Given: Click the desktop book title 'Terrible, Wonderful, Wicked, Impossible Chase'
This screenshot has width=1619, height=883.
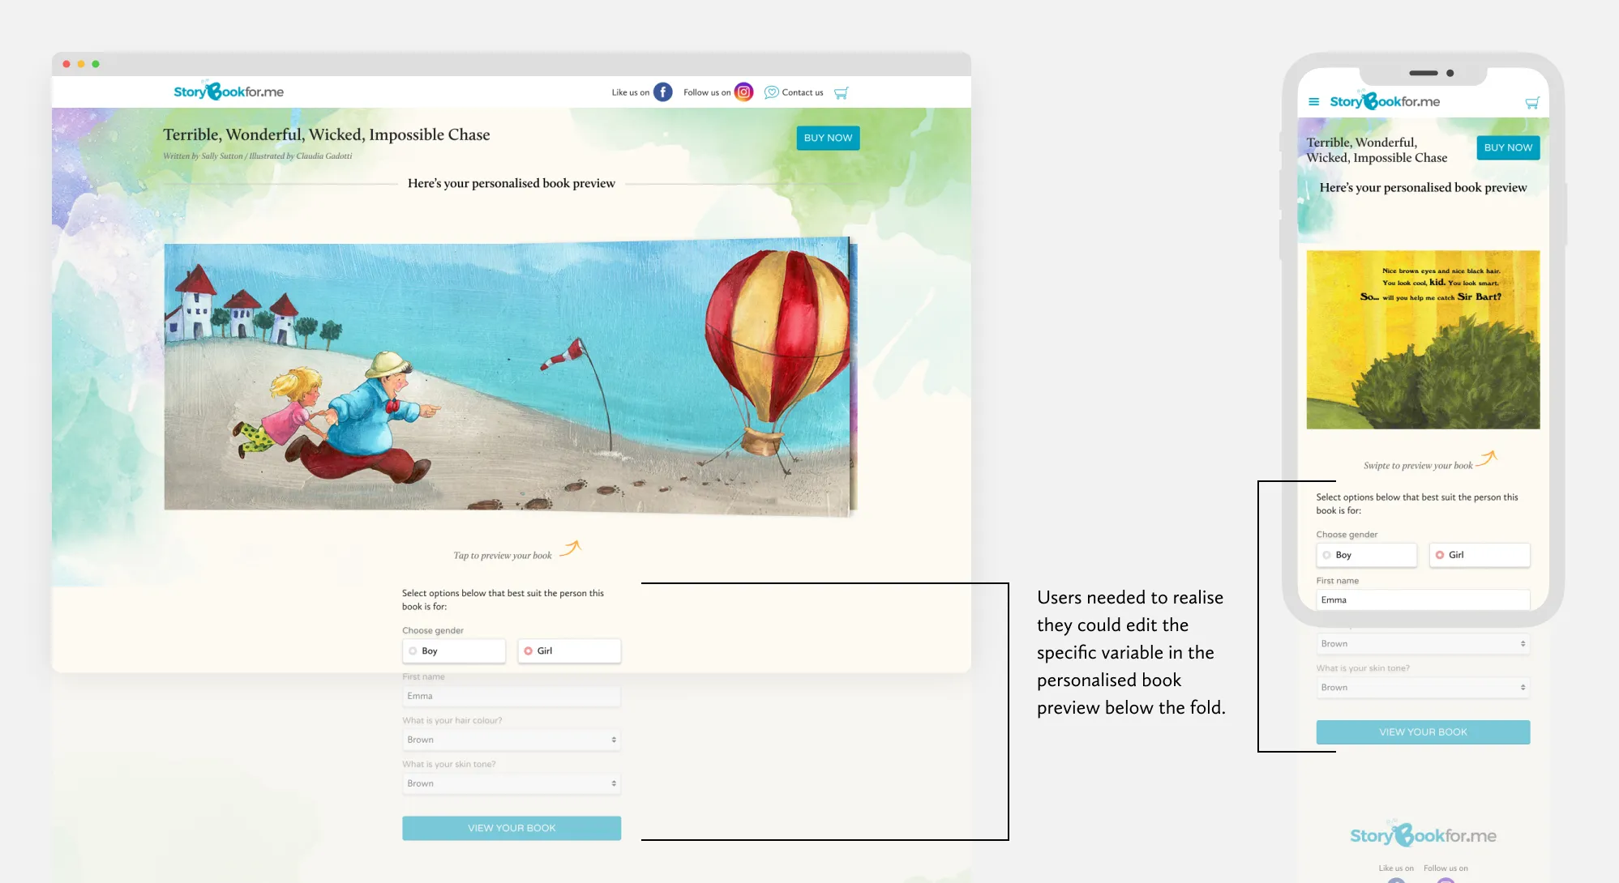Looking at the screenshot, I should (x=326, y=134).
